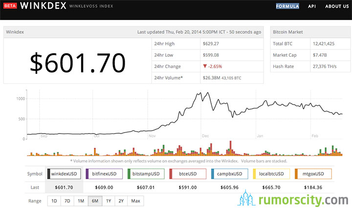The width and height of the screenshot is (352, 208).
Task: Click the Total BTC value 12,421,425
Action: (324, 44)
